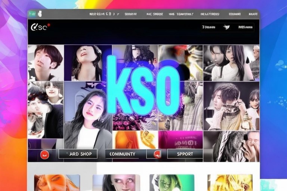Screen dimensions: 287x191
Task: Click the white bird icon in header box
Action: click(x=226, y=27)
